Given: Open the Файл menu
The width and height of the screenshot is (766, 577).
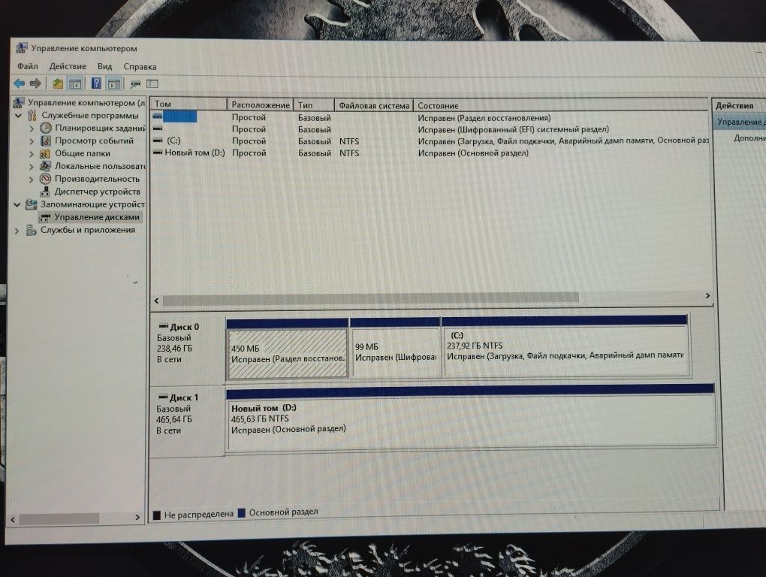Looking at the screenshot, I should point(27,66).
